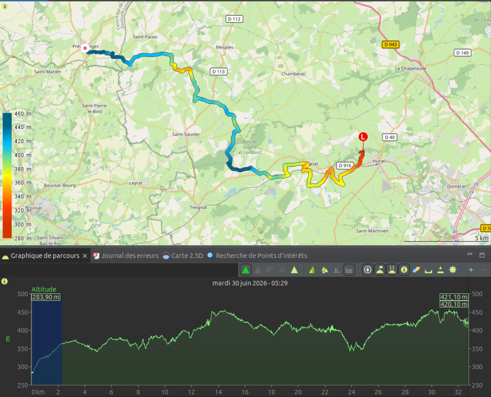Viewport: 491px width, 397px height.
Task: Open the Journal des erreurs tab
Action: (126, 256)
